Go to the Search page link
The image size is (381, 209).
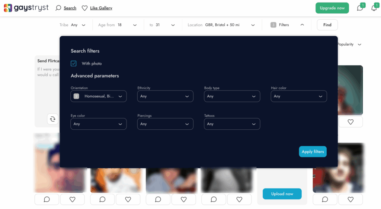(70, 8)
